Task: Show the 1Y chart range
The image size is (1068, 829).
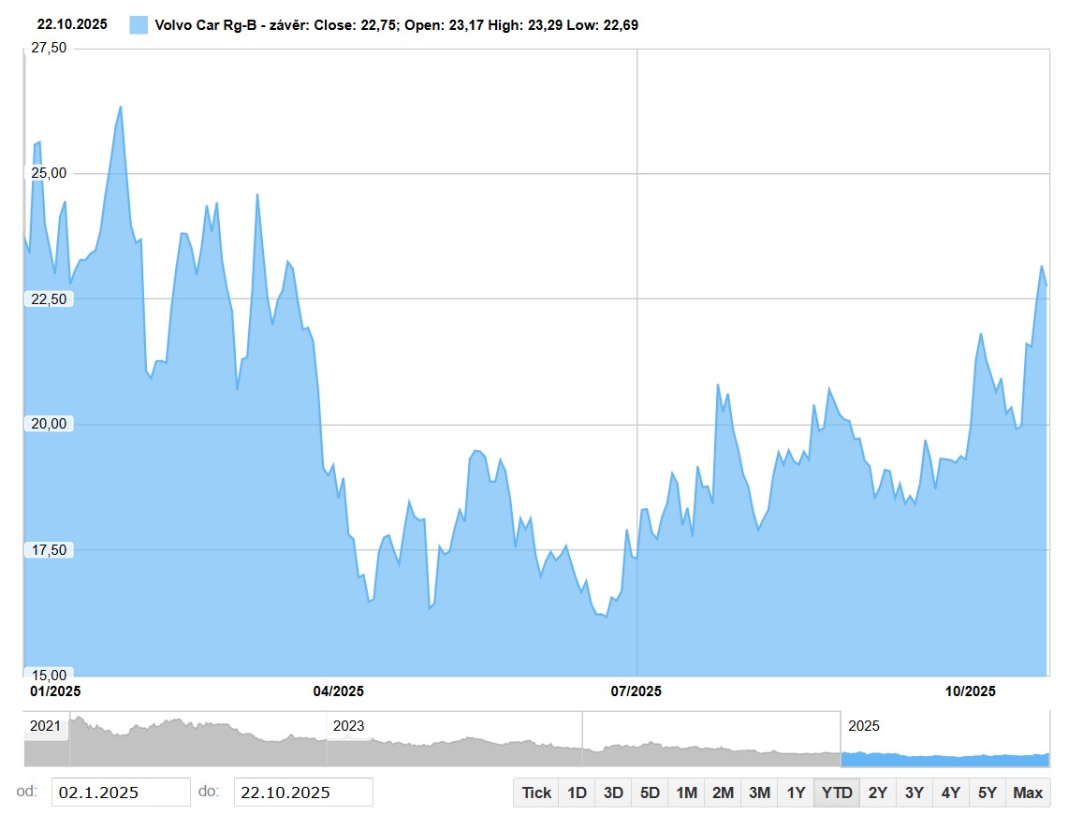Action: click(x=796, y=793)
